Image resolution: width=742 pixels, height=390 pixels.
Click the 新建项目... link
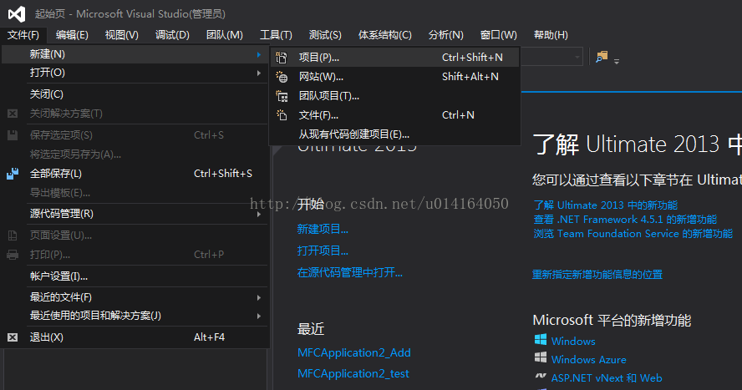point(323,230)
